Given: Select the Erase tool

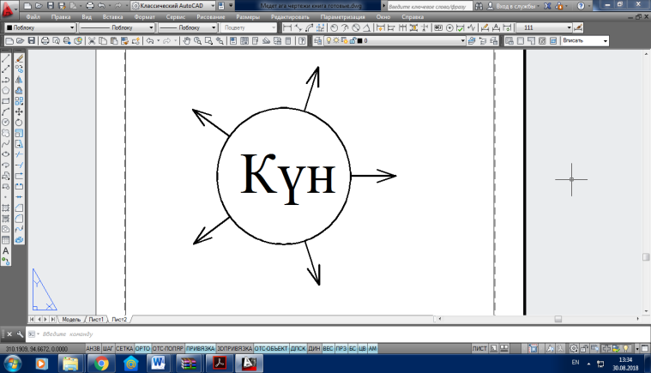Looking at the screenshot, I should 19,58.
